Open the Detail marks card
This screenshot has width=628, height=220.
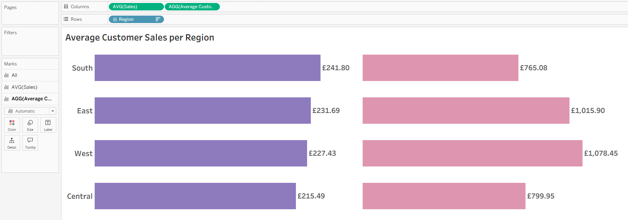(12, 143)
